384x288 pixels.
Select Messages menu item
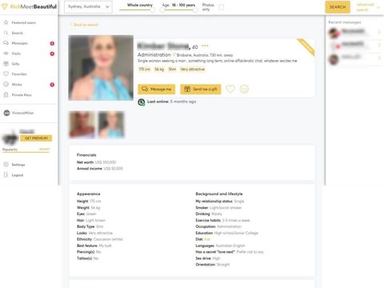(19, 43)
